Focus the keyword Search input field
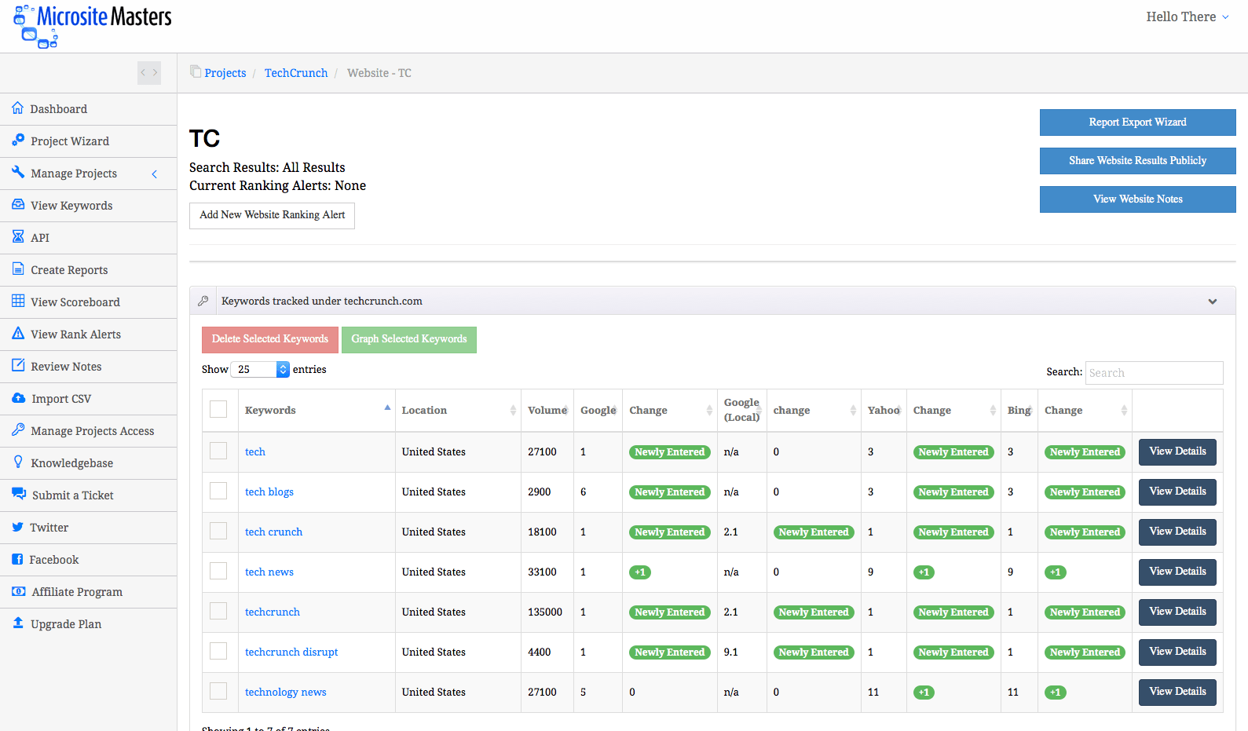This screenshot has width=1248, height=731. point(1153,373)
